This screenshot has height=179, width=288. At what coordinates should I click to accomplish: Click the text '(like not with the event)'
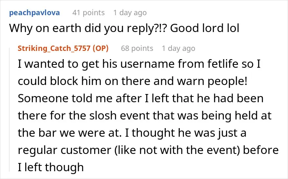pyautogui.click(x=177, y=150)
